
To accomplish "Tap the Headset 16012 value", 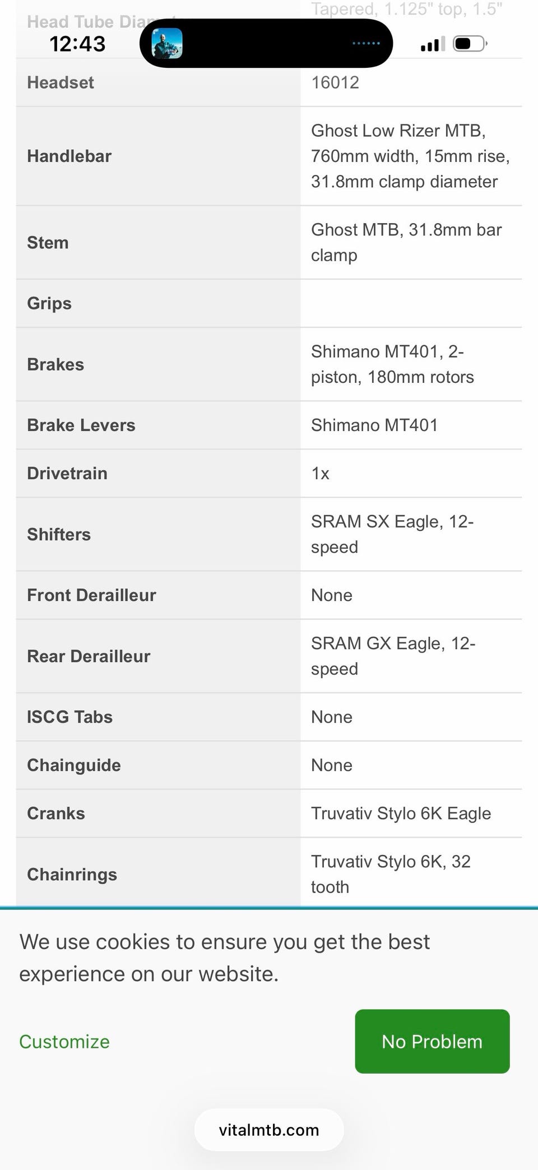I will tap(335, 82).
